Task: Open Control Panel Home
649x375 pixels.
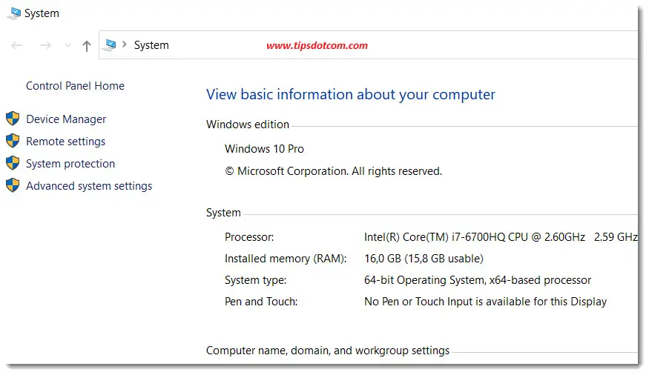Action: coord(76,85)
